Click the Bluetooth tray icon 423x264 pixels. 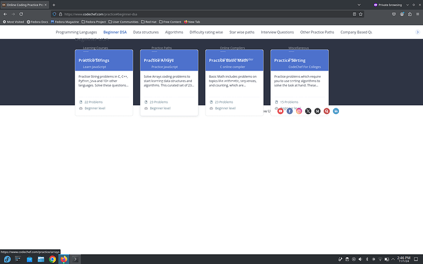tap(367, 259)
